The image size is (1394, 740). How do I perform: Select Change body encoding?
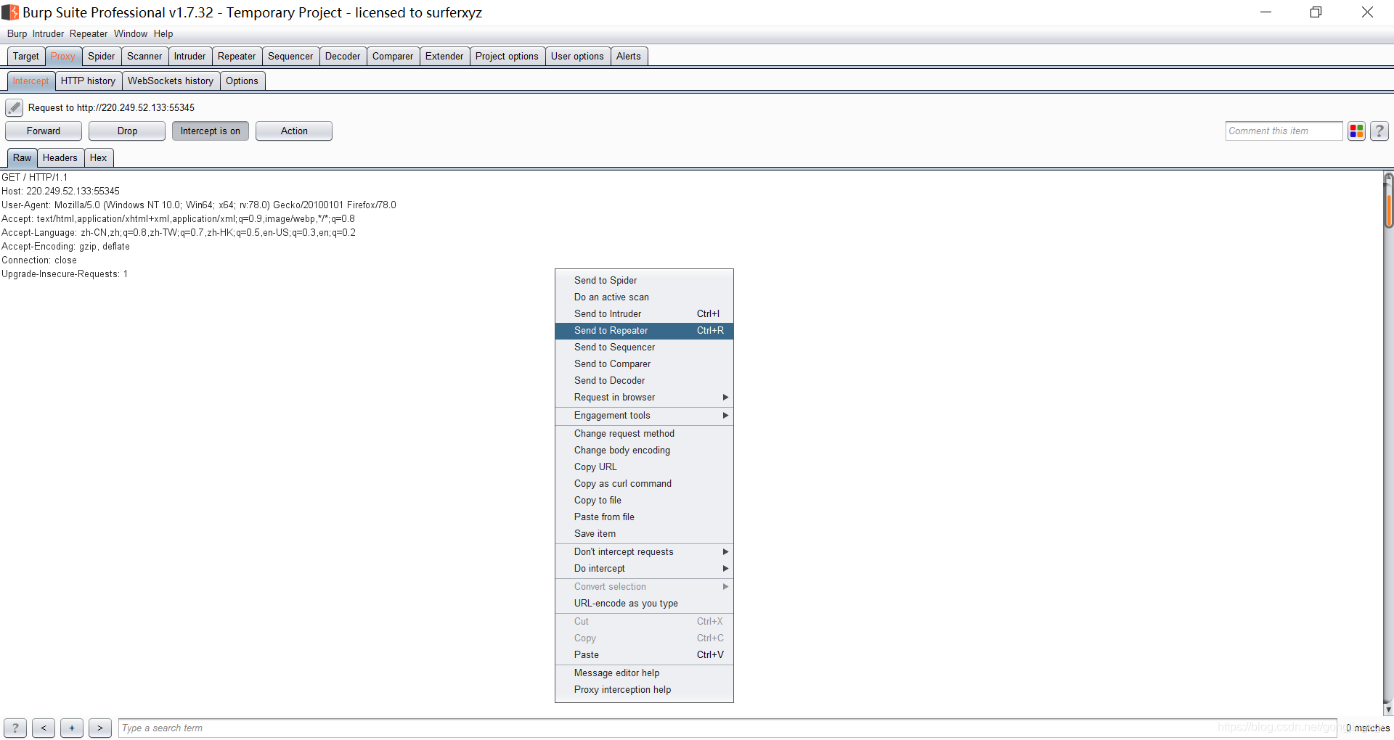[644, 451]
